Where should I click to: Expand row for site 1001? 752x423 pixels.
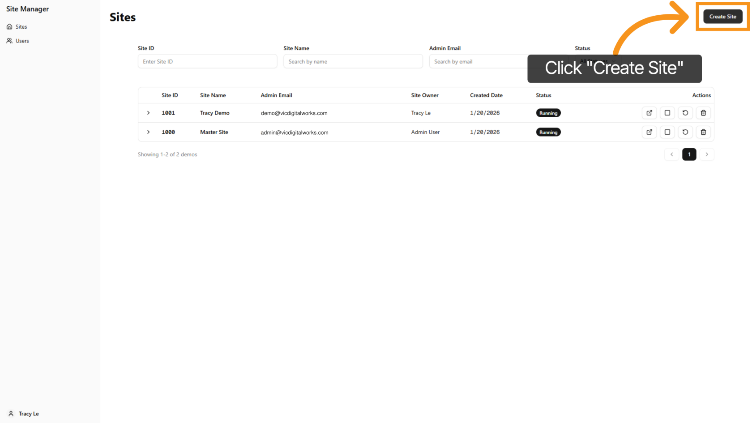tap(149, 113)
